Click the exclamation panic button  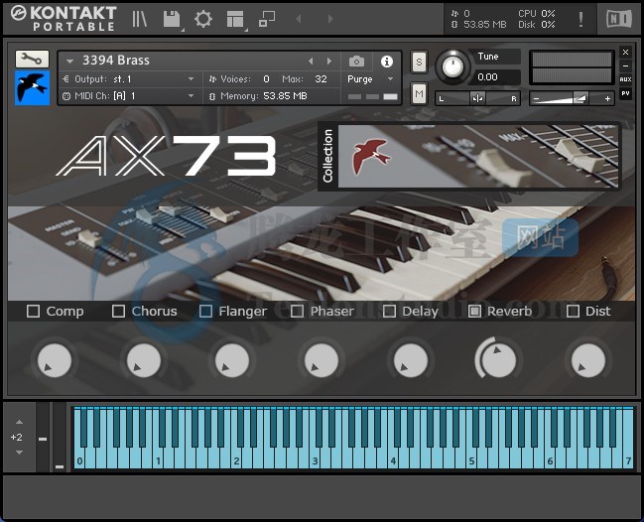[x=580, y=19]
